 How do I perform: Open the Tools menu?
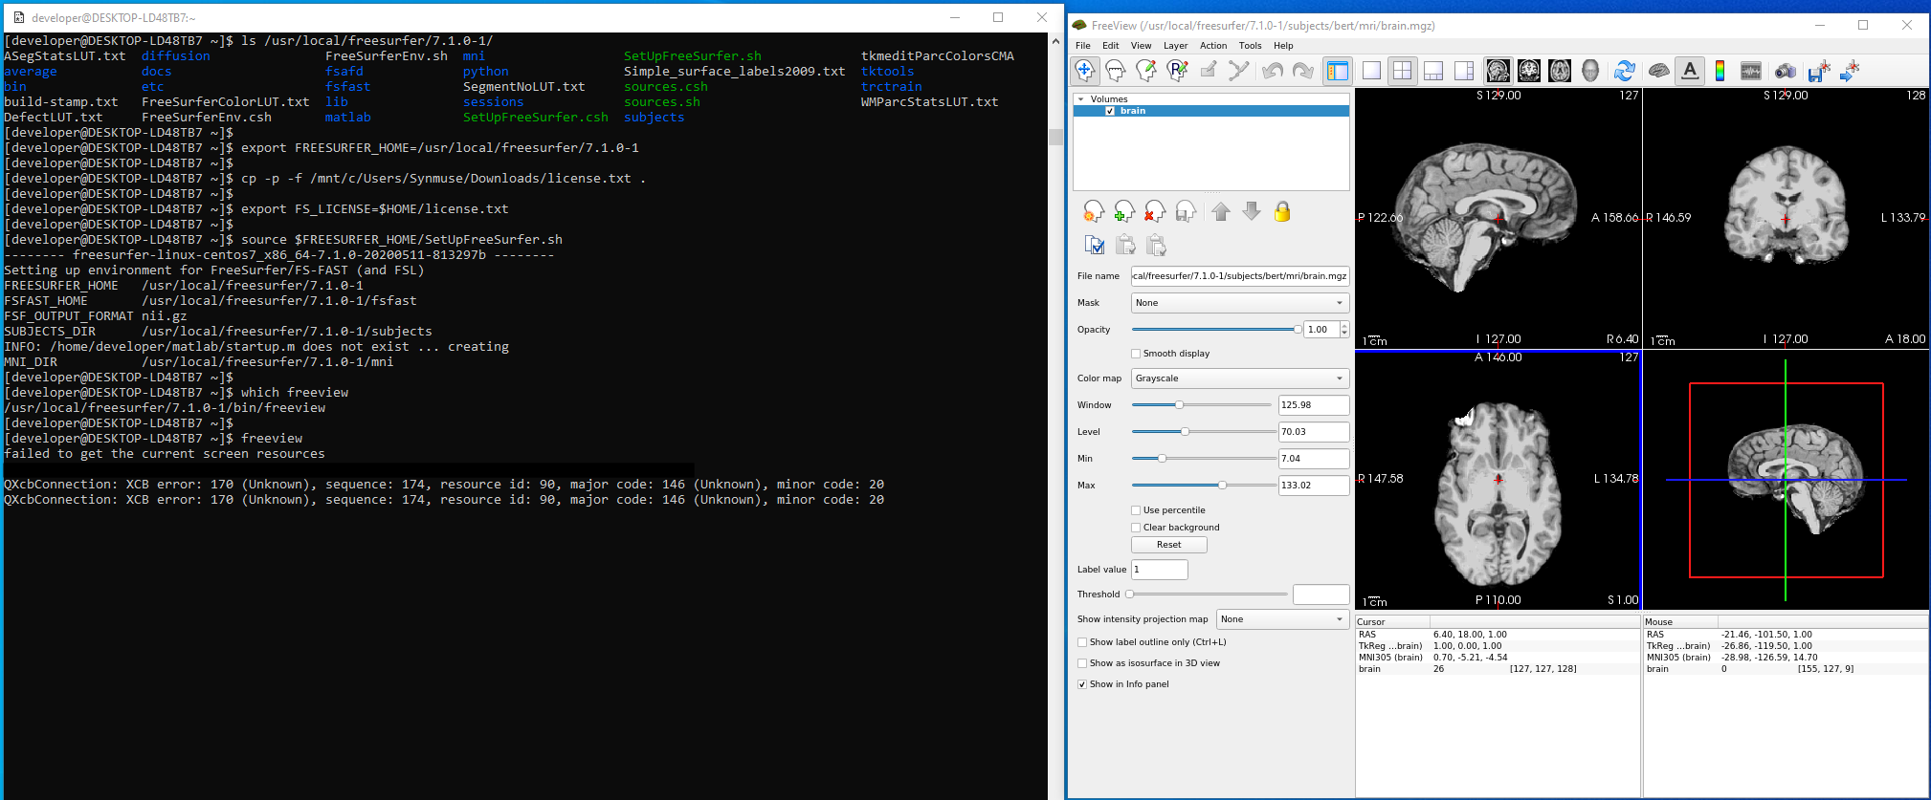pyautogui.click(x=1250, y=46)
